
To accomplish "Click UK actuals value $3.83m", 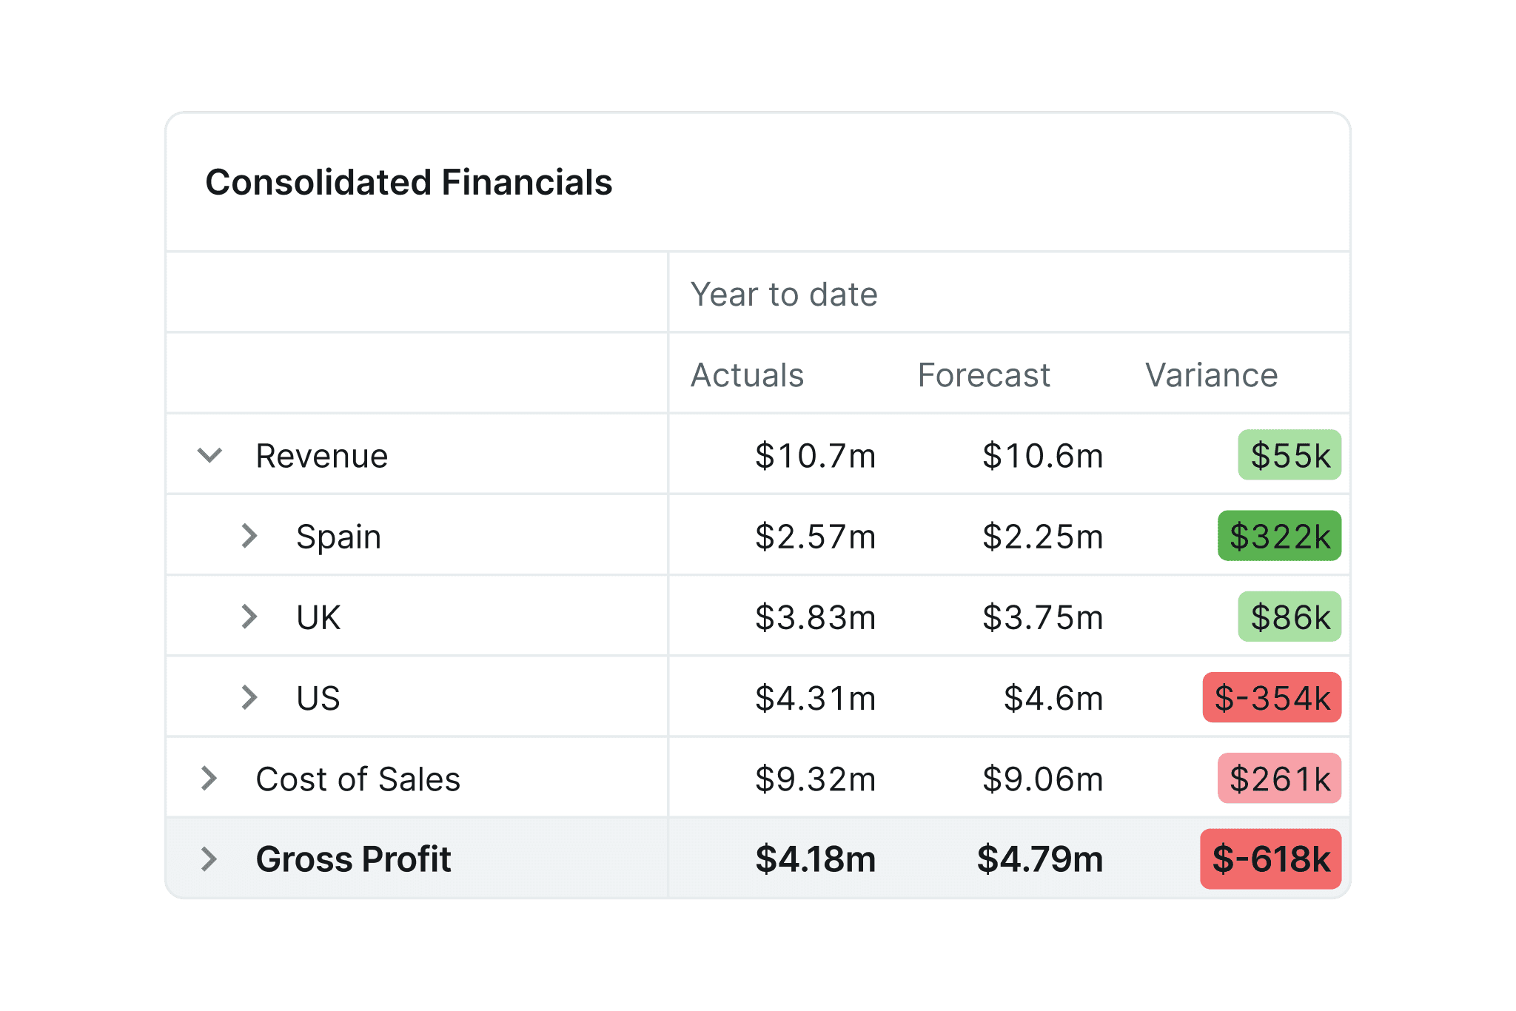I will pos(815,617).
